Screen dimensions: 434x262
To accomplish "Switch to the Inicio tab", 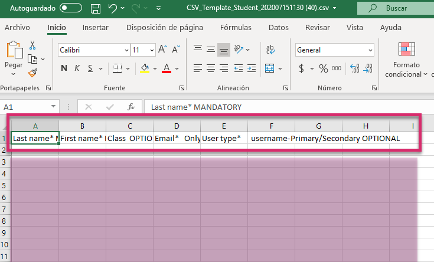I will [x=57, y=27].
